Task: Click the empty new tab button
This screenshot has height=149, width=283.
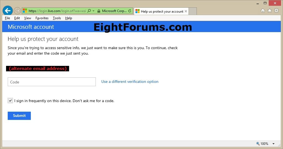Action: tap(193, 11)
